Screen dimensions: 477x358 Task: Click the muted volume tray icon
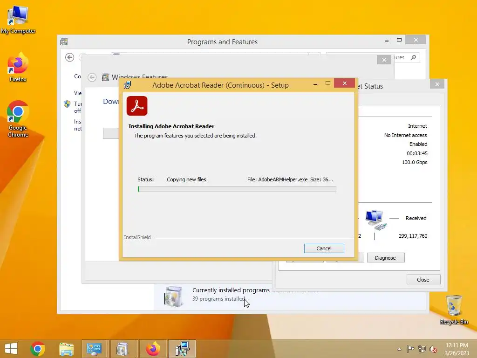433,349
